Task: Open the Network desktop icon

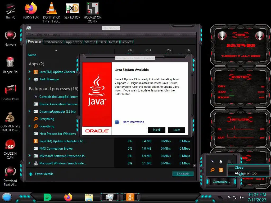Action: tap(10, 38)
